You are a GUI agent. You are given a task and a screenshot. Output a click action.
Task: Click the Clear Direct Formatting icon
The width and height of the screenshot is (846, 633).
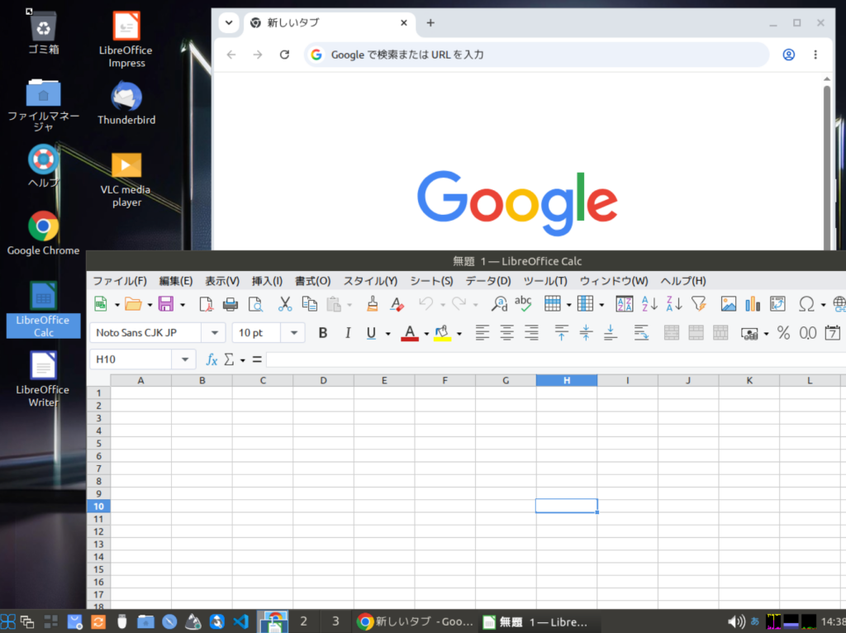pos(397,304)
